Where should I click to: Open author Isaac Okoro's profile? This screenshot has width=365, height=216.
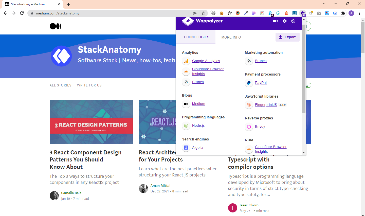coord(249,205)
